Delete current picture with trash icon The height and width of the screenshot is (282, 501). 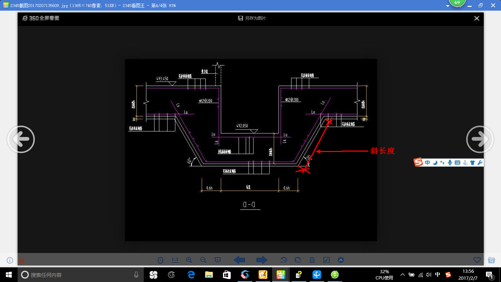(x=312, y=260)
